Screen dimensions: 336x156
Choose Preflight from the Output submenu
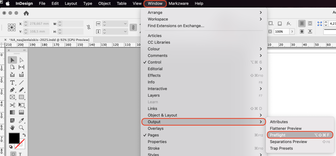click(x=278, y=135)
